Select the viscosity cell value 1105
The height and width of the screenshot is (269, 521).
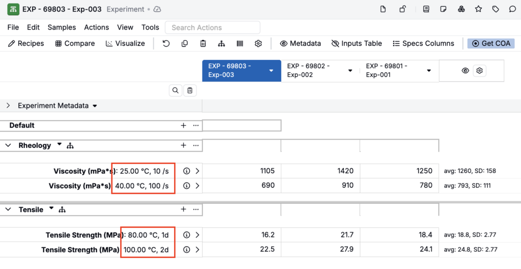(242, 171)
